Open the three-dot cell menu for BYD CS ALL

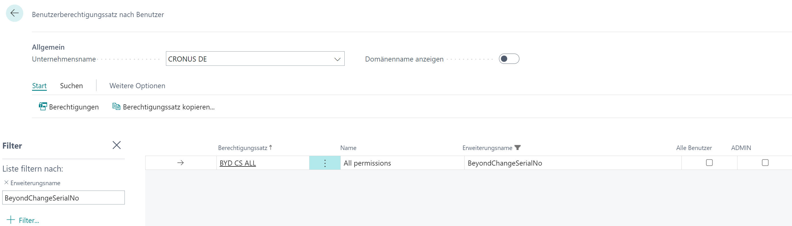click(x=325, y=163)
